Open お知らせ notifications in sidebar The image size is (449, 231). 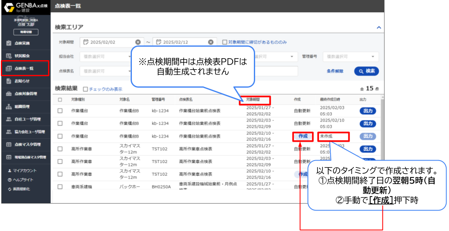pos(22,81)
